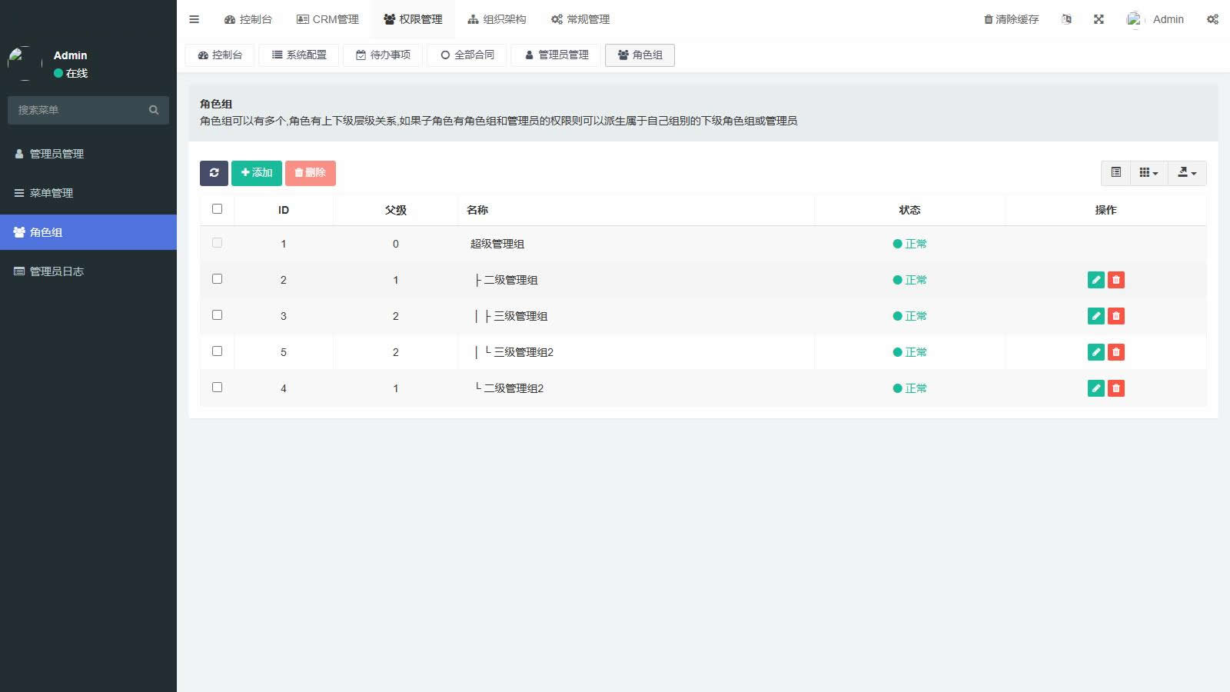Open the Admin user menu
1230x692 pixels.
pyautogui.click(x=1155, y=19)
